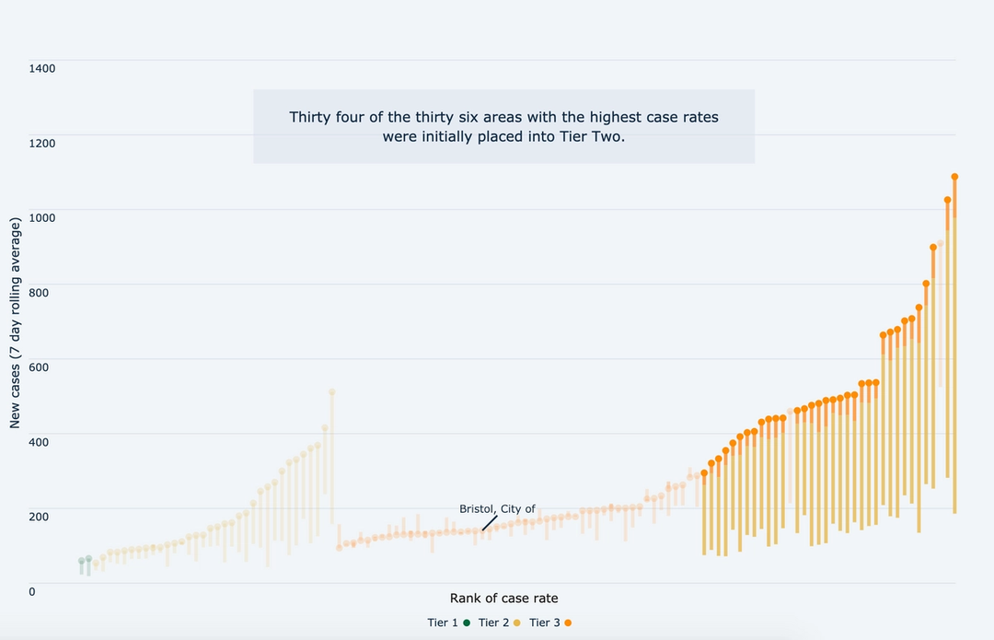
Task: Select the highest orange data point
Action: tap(954, 177)
